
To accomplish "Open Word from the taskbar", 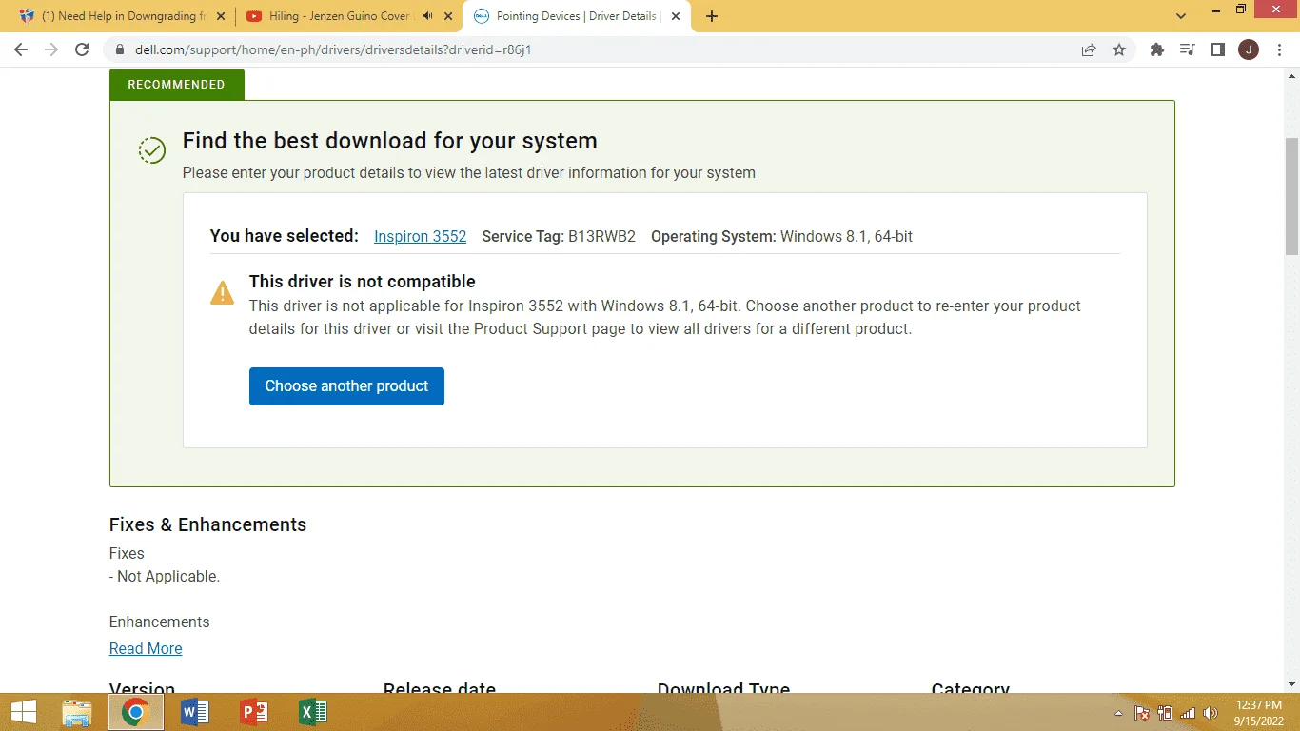I will point(195,712).
